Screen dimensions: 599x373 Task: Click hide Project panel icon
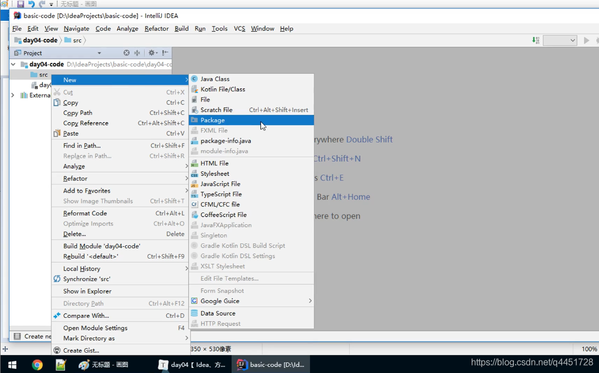tap(165, 53)
